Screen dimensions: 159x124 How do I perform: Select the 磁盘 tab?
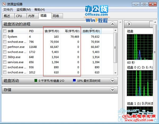pos(45,16)
